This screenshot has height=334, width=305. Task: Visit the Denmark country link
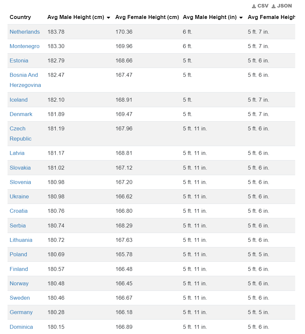coord(21,114)
